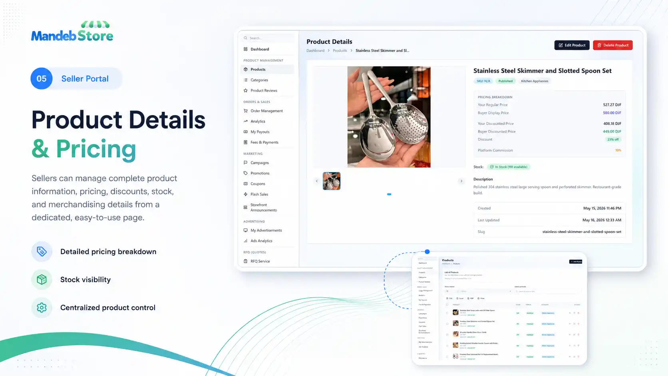Viewport: 668px width, 376px height.
Task: Click the Flash Sales lightning icon
Action: (x=245, y=194)
